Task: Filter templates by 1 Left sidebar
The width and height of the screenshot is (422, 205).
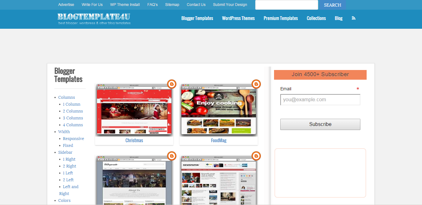Action: point(68,173)
